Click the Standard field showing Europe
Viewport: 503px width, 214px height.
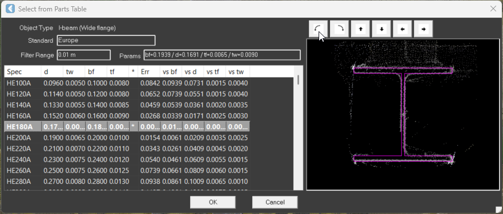click(x=106, y=40)
